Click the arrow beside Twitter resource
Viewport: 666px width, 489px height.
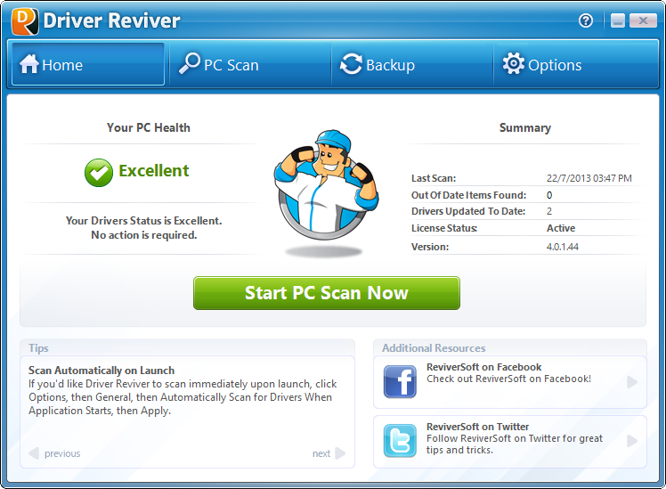coord(632,441)
